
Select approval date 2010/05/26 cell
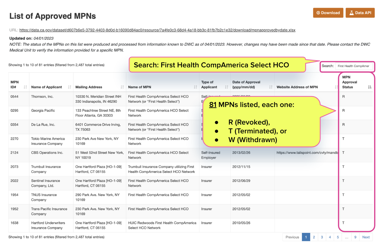pos(252,225)
